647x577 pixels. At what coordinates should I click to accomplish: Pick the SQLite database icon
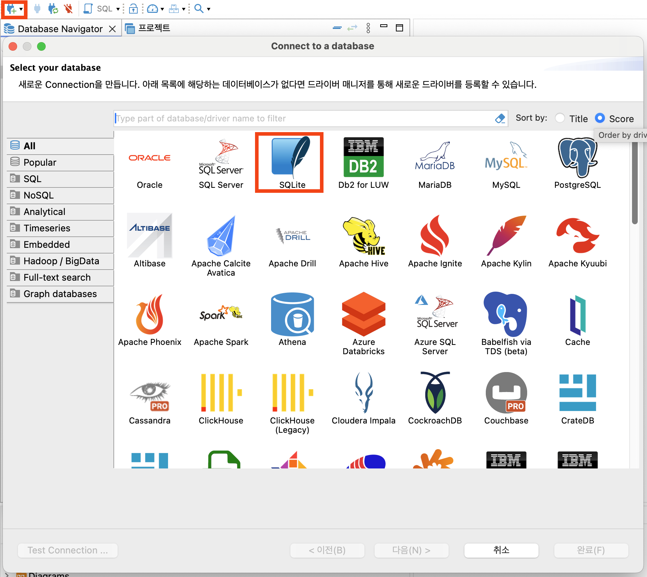point(292,163)
